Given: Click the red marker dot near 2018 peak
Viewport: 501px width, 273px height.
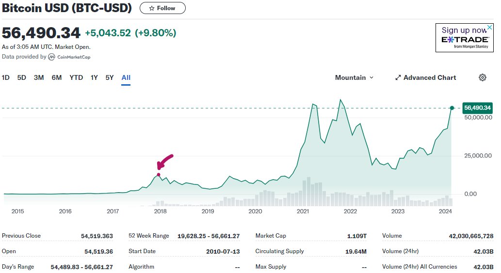Looking at the screenshot, I should pyautogui.click(x=159, y=175).
